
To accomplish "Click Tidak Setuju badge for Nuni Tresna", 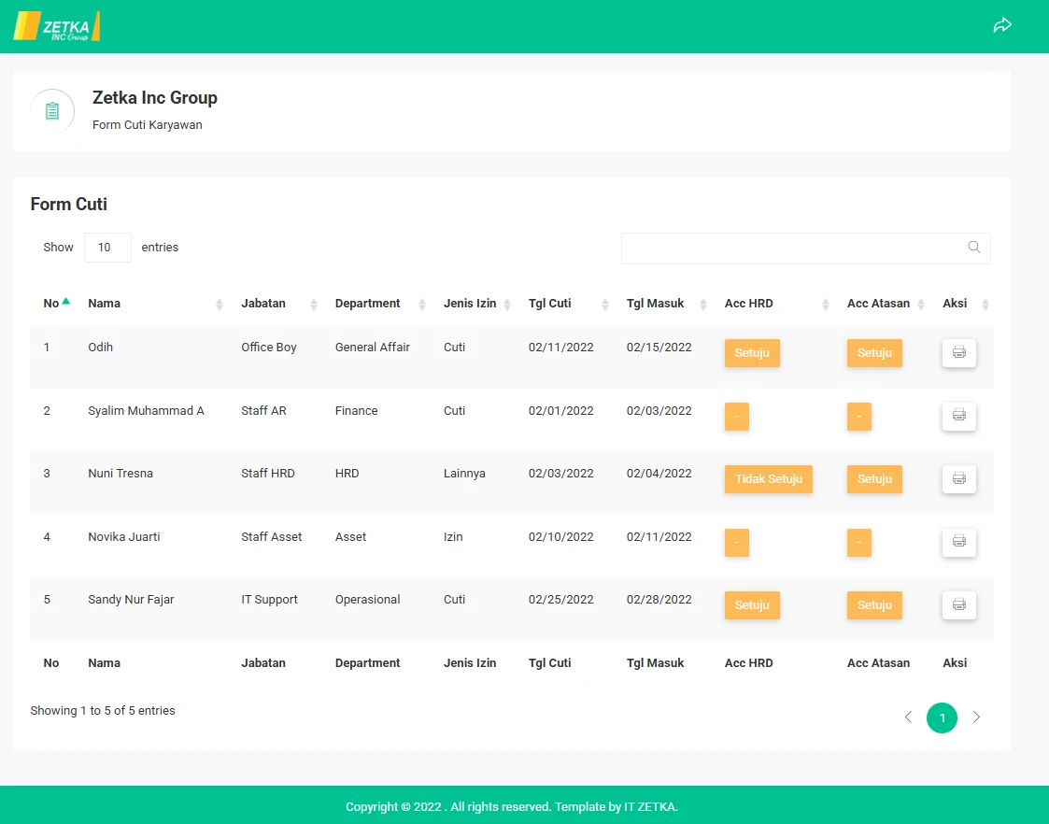I will (768, 479).
